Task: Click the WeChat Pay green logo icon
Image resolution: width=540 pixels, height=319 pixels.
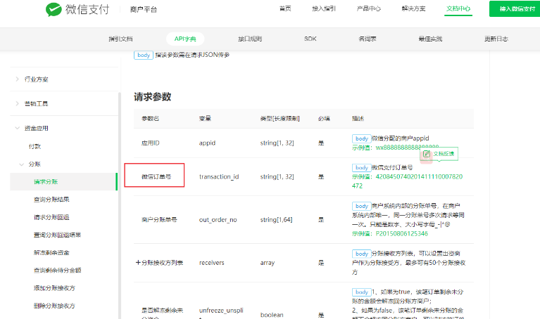Action: pos(54,10)
